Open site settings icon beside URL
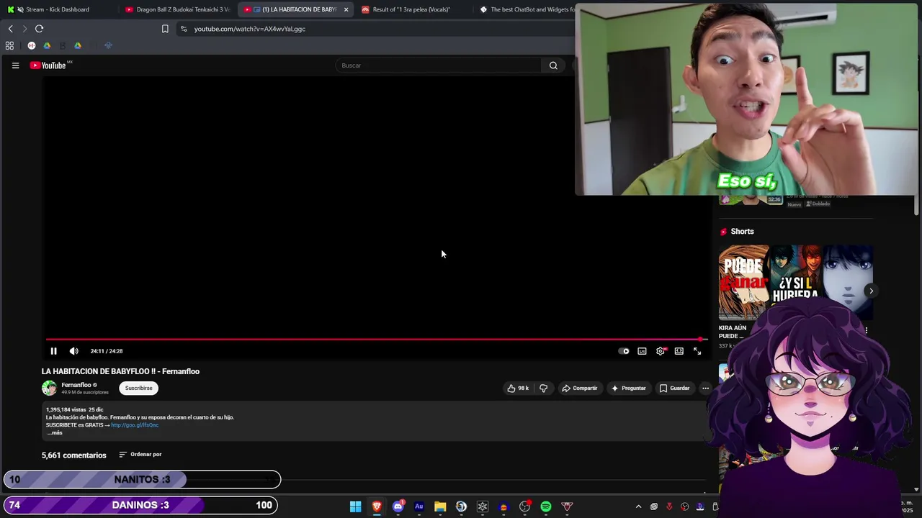922x518 pixels. click(184, 29)
